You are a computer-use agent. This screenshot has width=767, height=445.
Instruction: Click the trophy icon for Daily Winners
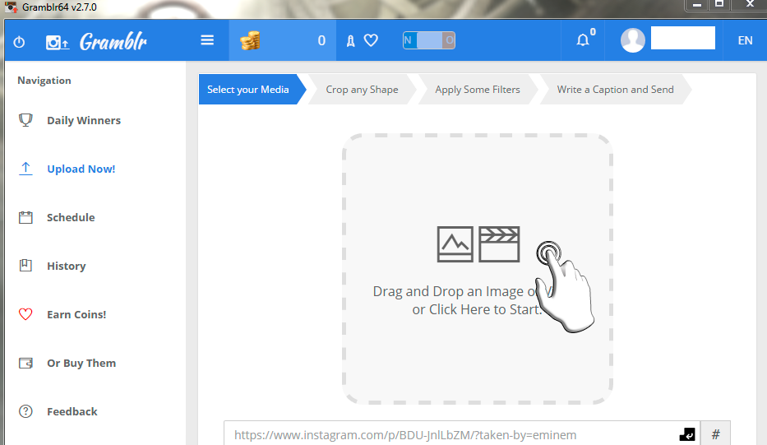click(x=25, y=120)
